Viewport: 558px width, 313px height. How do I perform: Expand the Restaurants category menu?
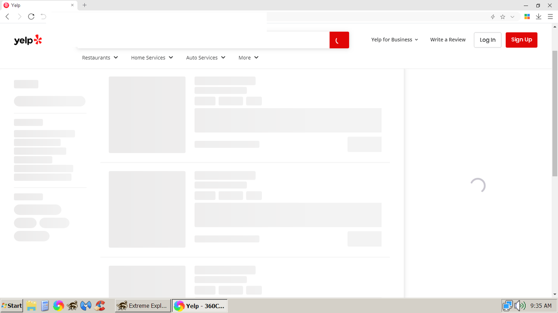point(100,57)
